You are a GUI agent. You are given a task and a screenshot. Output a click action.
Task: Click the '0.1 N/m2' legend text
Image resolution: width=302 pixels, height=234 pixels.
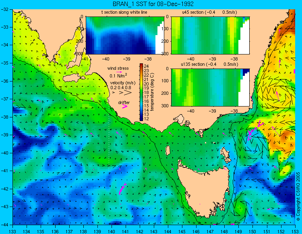point(118,75)
